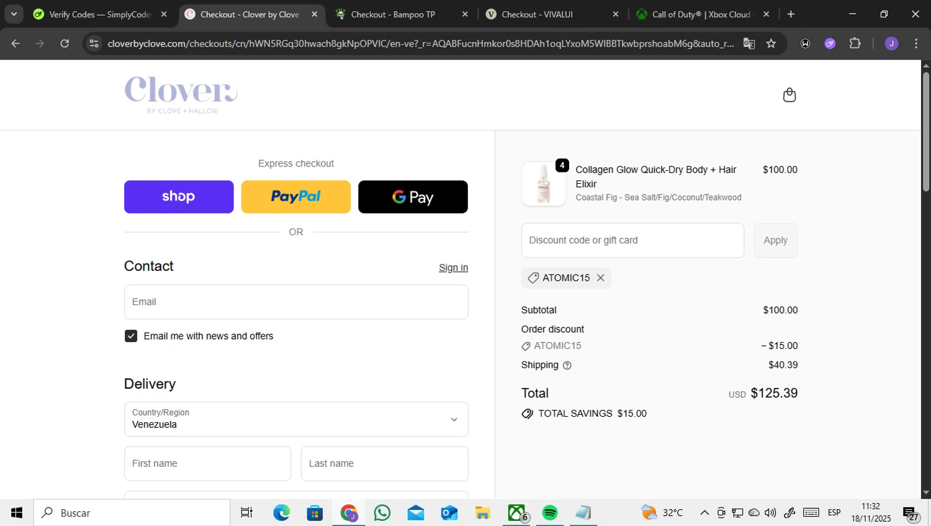
Task: Close the Checkout Bampoo TP tab
Action: 465,14
